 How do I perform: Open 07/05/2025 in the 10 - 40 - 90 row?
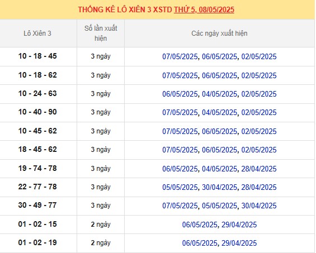point(180,112)
